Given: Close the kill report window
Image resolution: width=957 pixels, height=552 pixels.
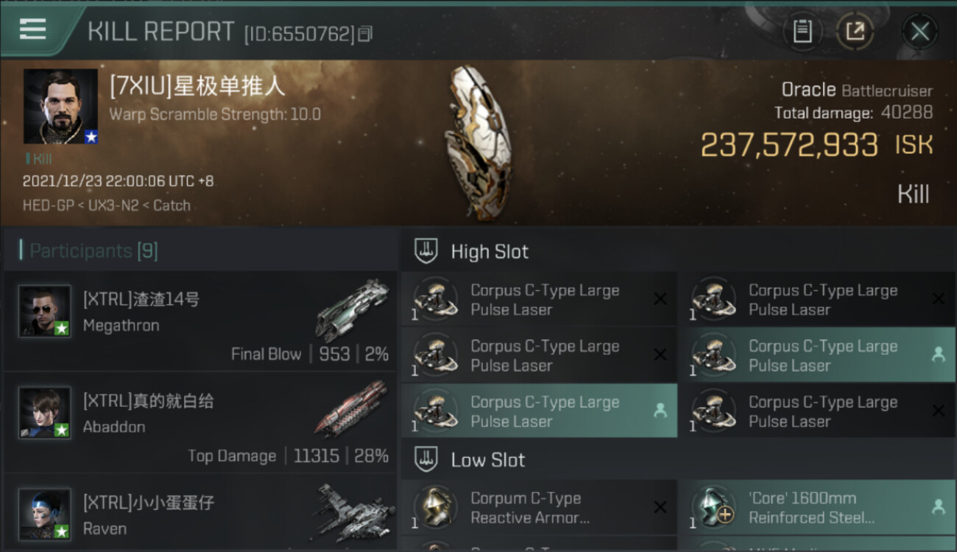Looking at the screenshot, I should pos(920,32).
